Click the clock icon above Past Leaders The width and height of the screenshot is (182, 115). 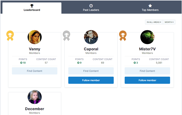point(91,5)
